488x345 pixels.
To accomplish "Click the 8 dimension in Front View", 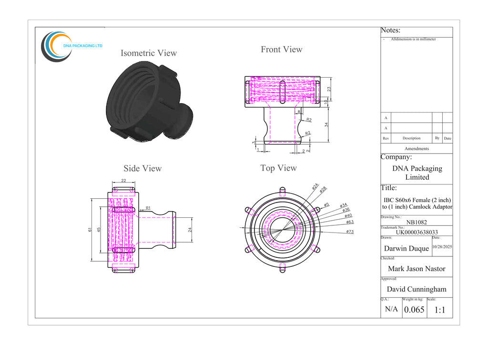I will pos(299,112).
